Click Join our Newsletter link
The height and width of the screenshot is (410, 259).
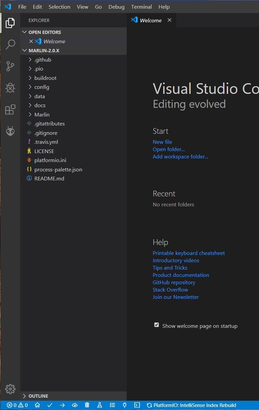[176, 297]
